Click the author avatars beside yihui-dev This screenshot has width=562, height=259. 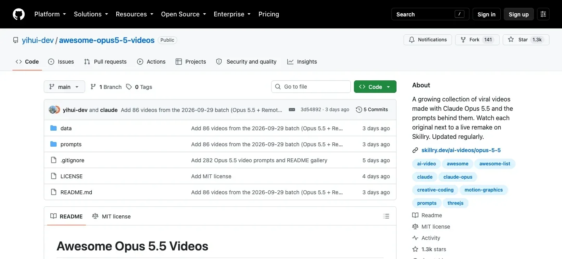tap(55, 110)
